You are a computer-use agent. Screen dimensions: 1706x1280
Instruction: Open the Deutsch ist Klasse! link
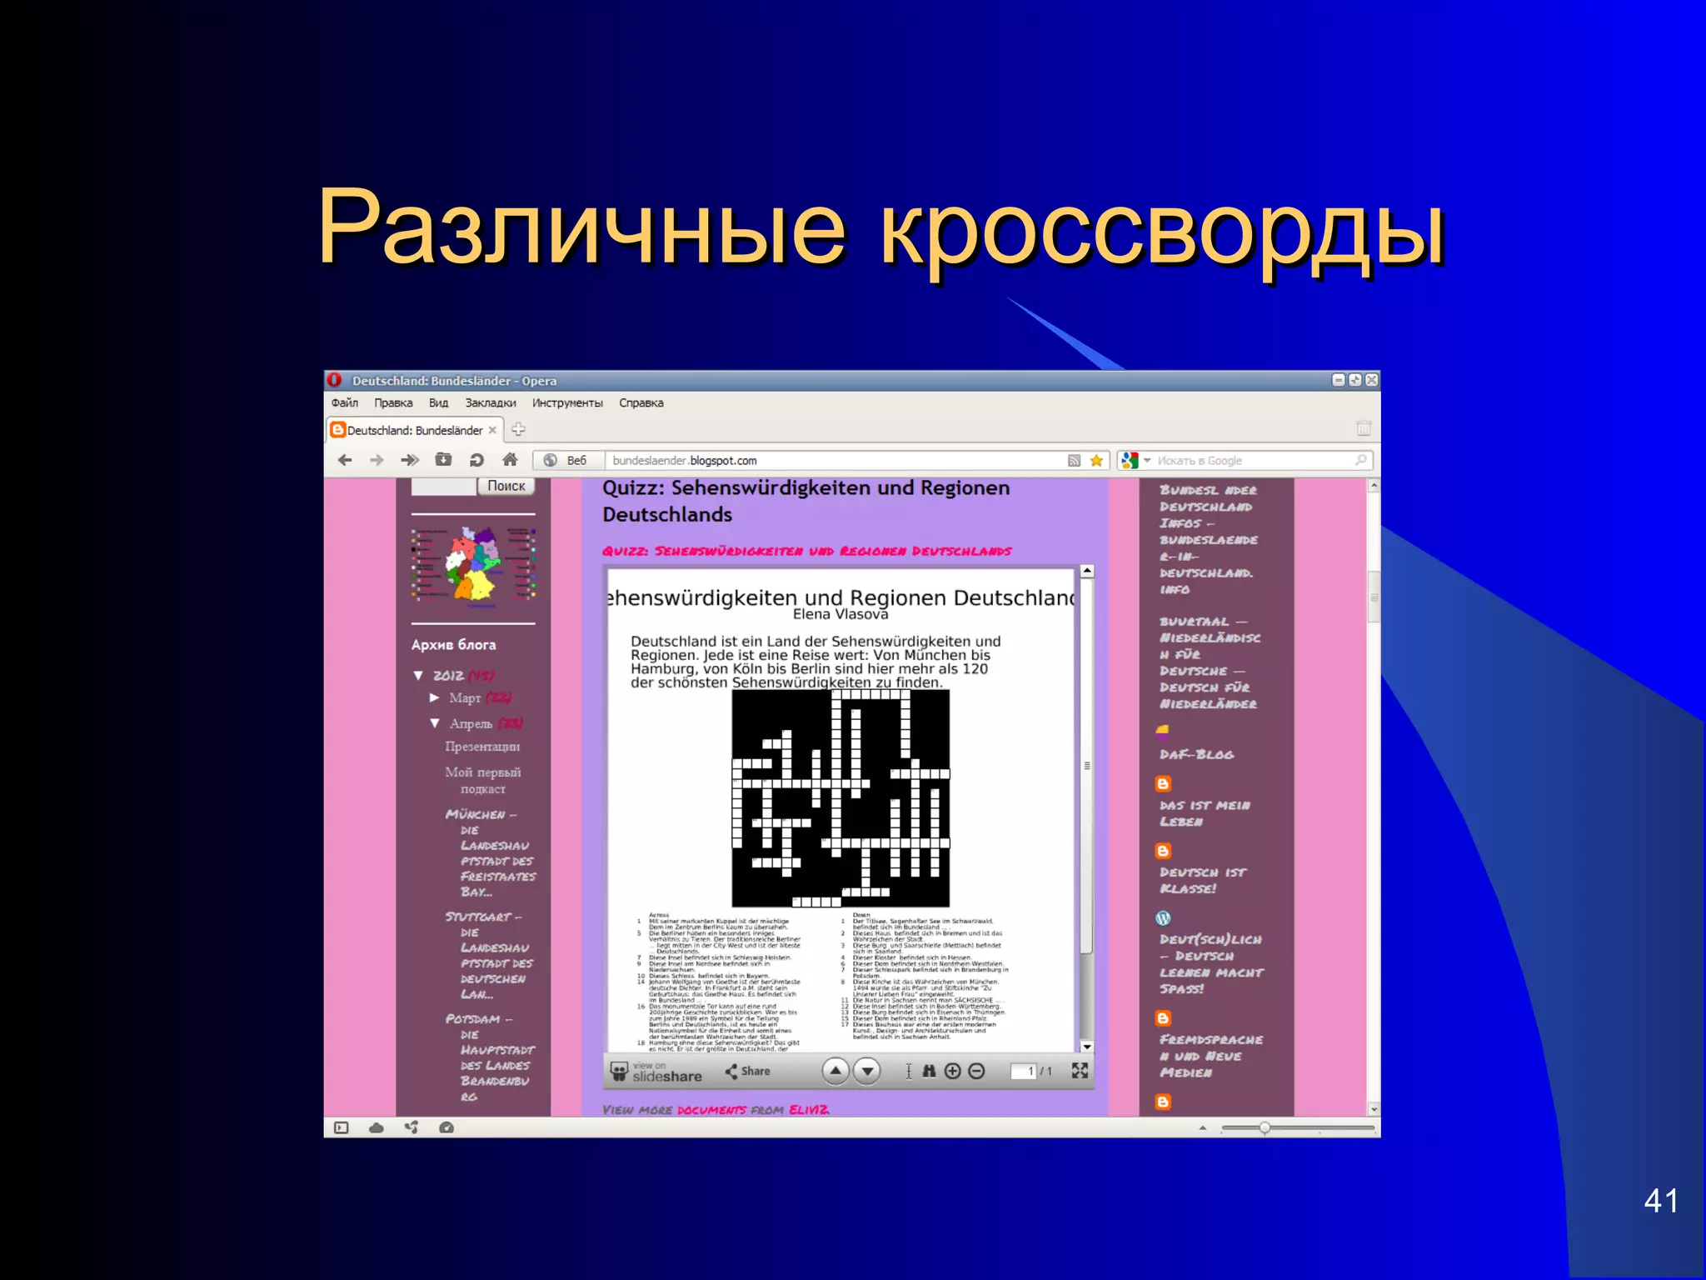(x=1203, y=880)
